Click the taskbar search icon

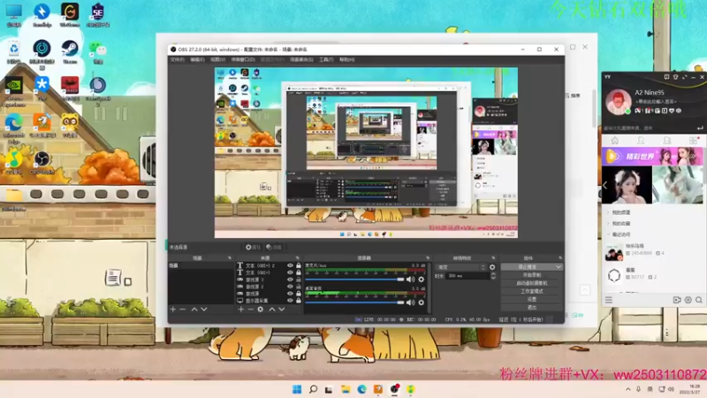[313, 389]
